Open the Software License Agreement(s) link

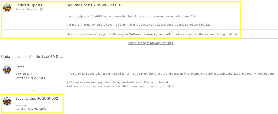(151, 34)
